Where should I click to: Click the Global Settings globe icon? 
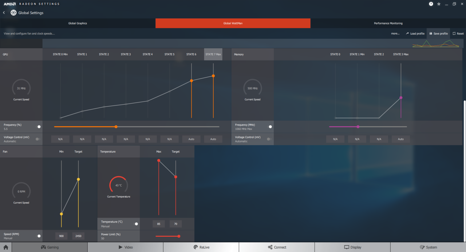(13, 13)
